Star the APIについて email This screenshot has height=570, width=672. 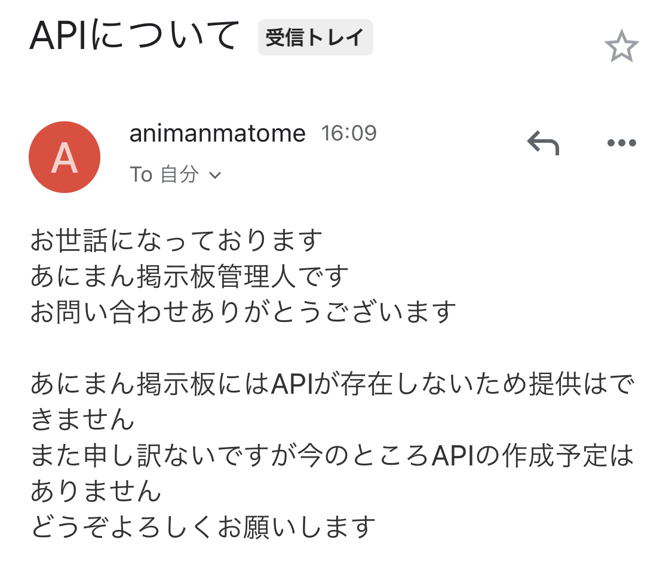[x=621, y=47]
